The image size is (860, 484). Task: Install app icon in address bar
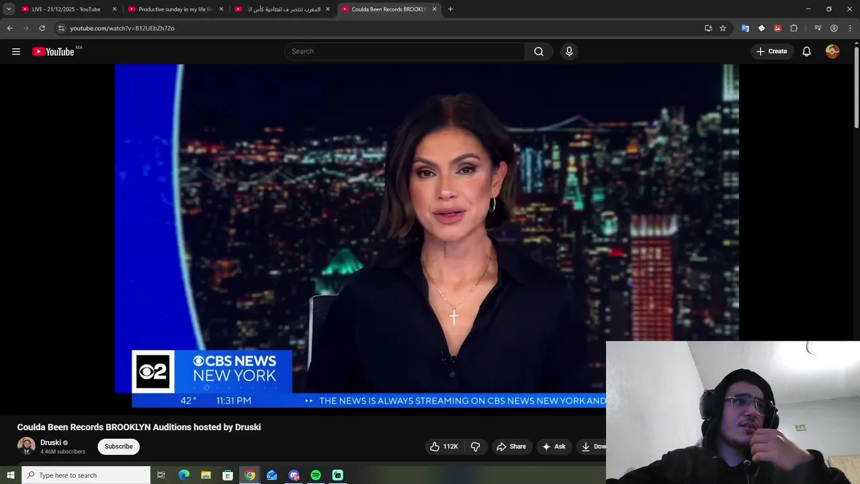708,28
